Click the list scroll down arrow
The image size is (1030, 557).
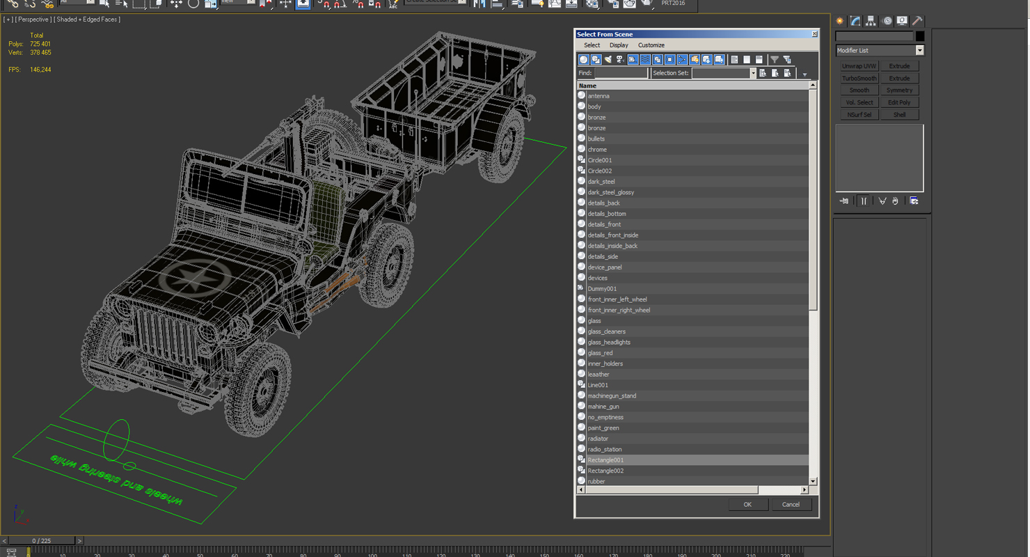click(813, 481)
